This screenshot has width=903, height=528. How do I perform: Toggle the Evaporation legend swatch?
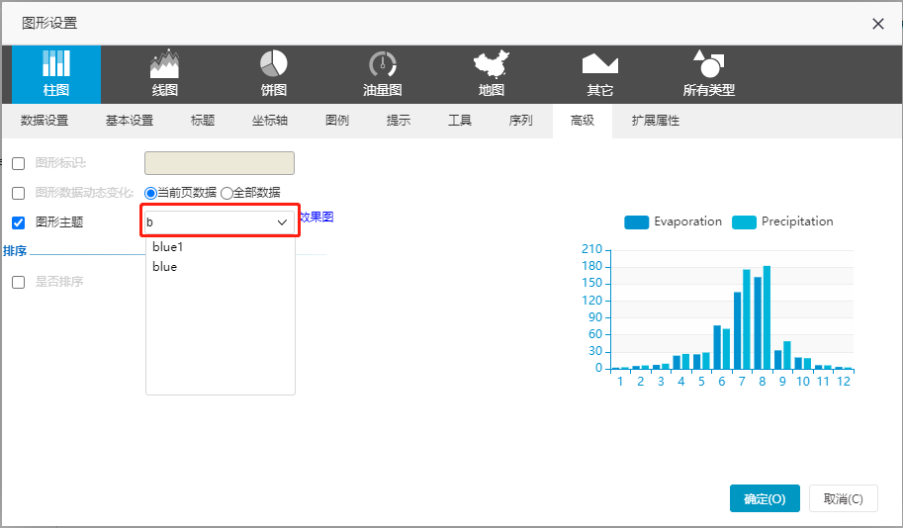pos(636,222)
